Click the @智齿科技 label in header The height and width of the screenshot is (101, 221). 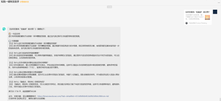point(24,2)
